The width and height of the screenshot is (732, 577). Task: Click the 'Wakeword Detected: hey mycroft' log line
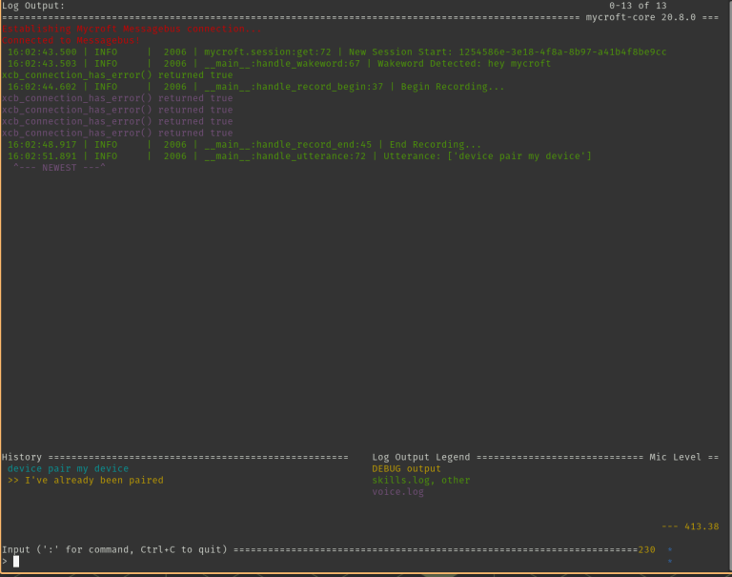click(278, 64)
